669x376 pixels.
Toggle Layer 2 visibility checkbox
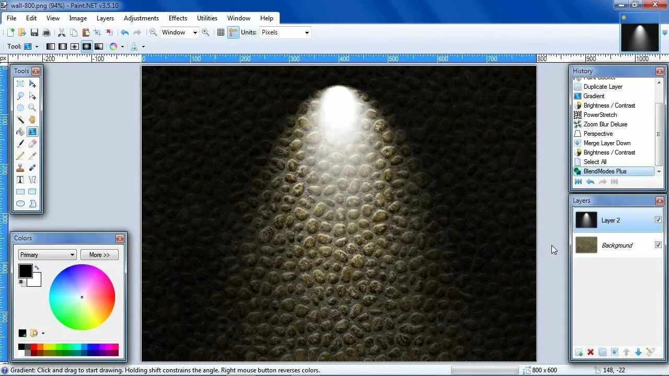pyautogui.click(x=658, y=220)
